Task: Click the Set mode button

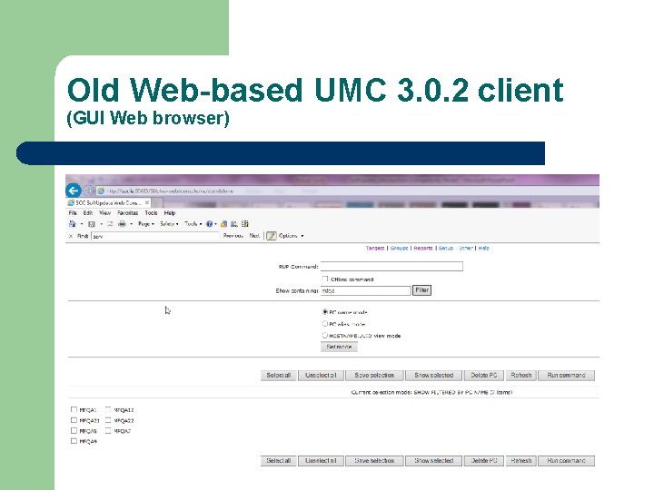Action: (339, 347)
